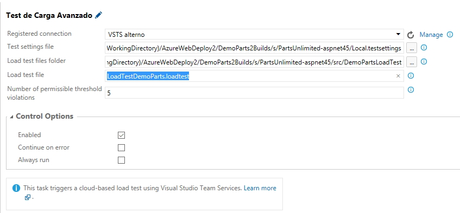The width and height of the screenshot is (460, 213).
Task: Click the Number of permissible threshold violations label
Action: pyautogui.click(x=54, y=93)
